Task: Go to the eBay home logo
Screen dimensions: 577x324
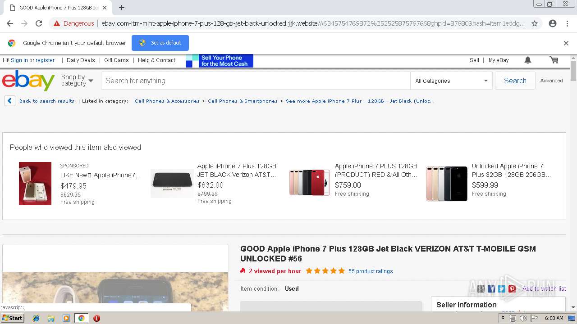Action: (x=28, y=81)
